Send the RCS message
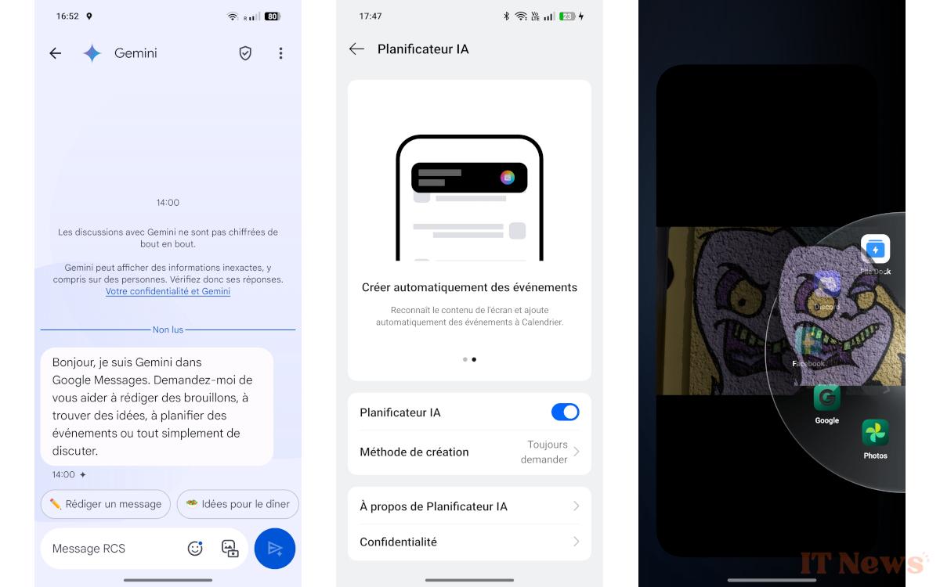The image size is (940, 587). click(x=274, y=549)
